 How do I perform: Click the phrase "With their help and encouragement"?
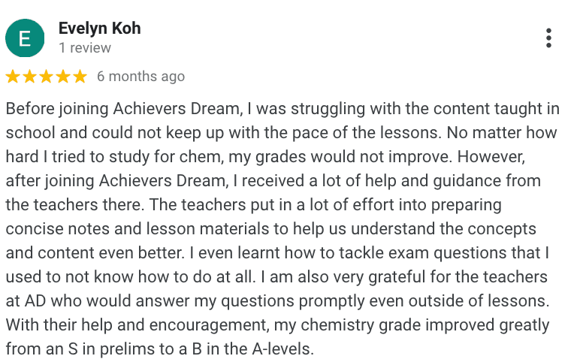[134, 324]
